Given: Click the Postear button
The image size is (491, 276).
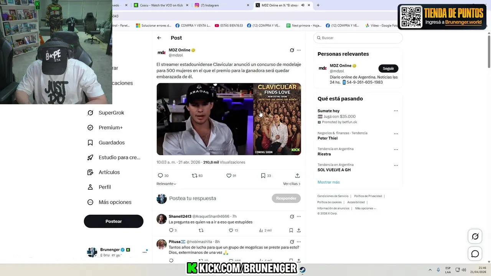Looking at the screenshot, I should click(x=114, y=221).
